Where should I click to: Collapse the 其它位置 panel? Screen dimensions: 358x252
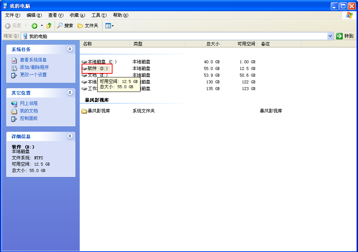(70, 93)
